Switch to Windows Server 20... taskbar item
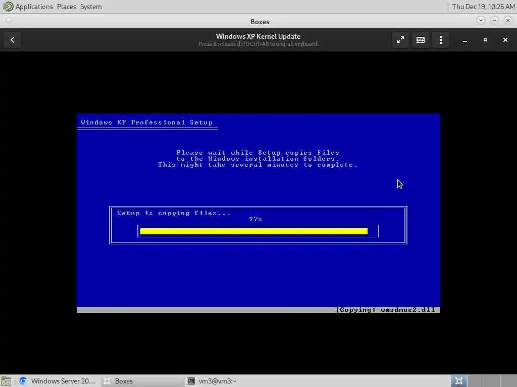The width and height of the screenshot is (517, 387). (x=58, y=381)
